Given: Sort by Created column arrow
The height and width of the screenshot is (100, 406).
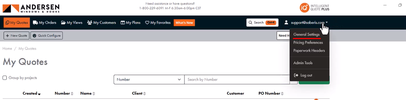Looking at the screenshot, I should click(x=39, y=94).
